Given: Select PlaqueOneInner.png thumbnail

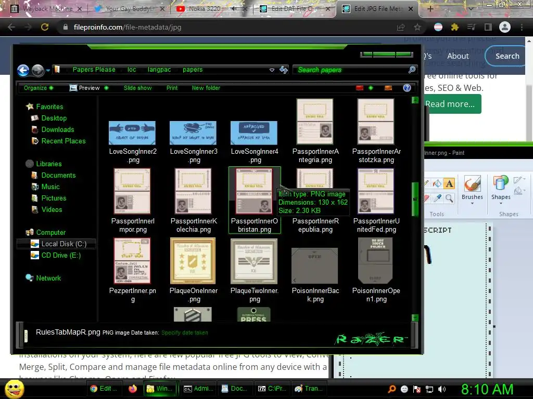Looking at the screenshot, I should click(193, 261).
